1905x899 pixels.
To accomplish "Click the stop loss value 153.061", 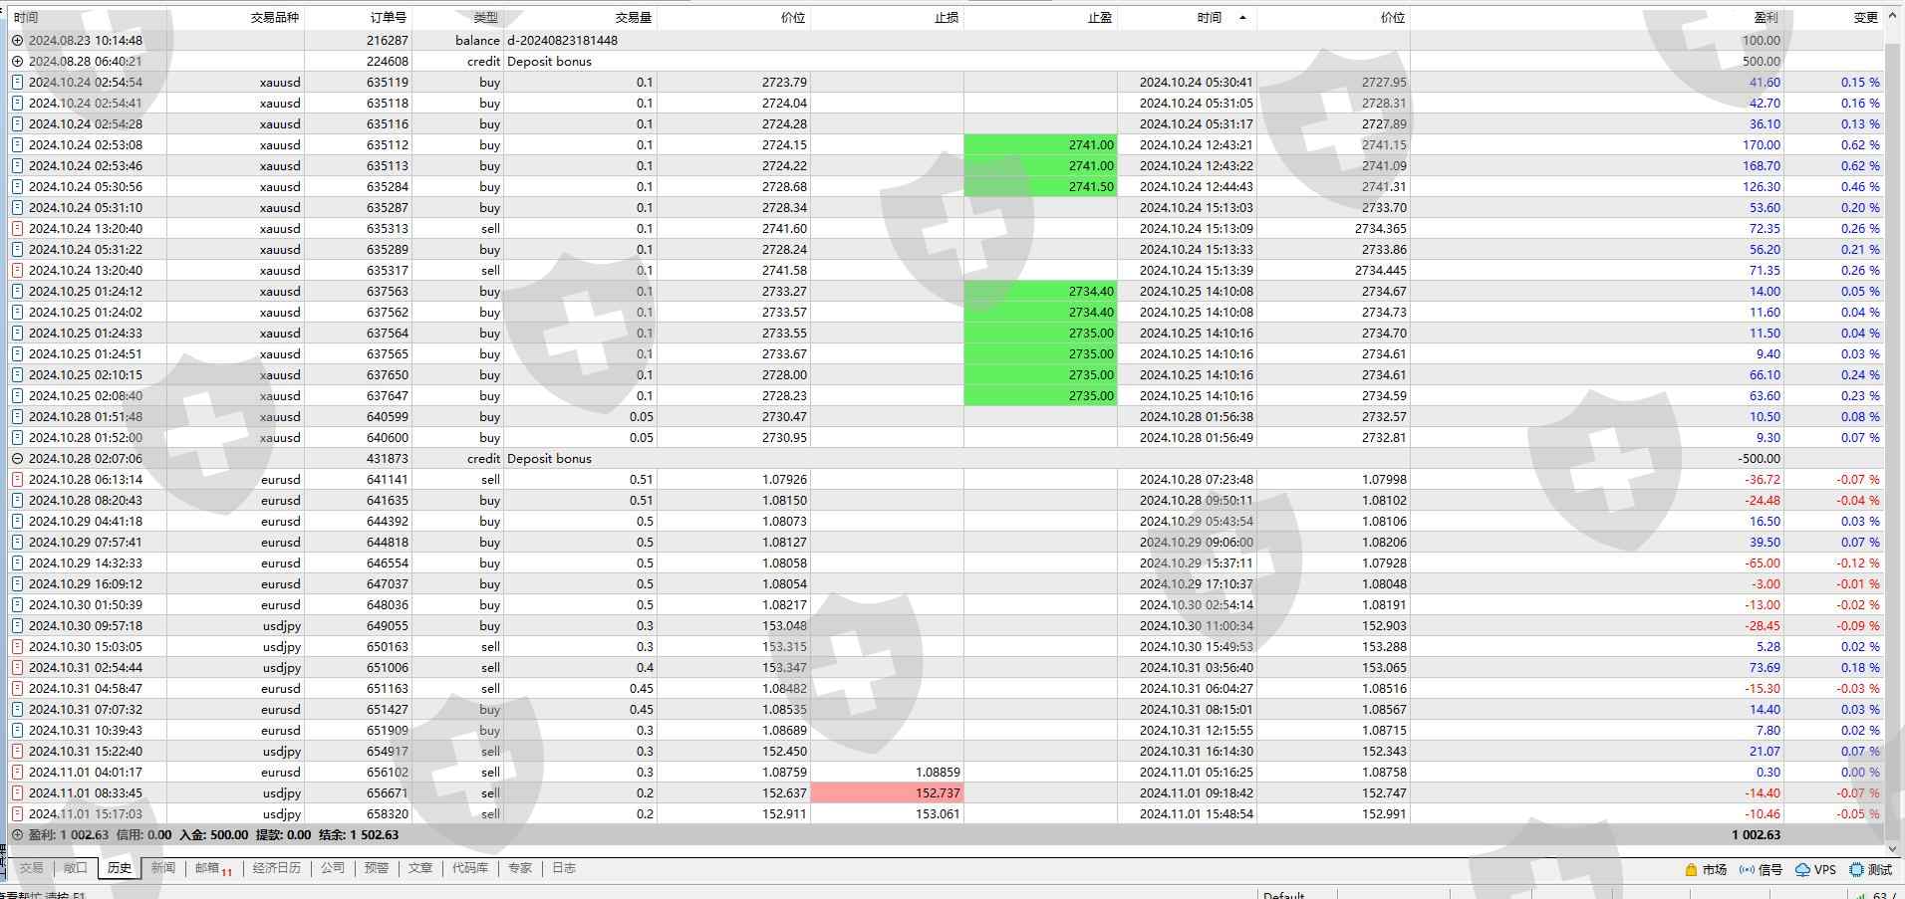I will [x=938, y=814].
